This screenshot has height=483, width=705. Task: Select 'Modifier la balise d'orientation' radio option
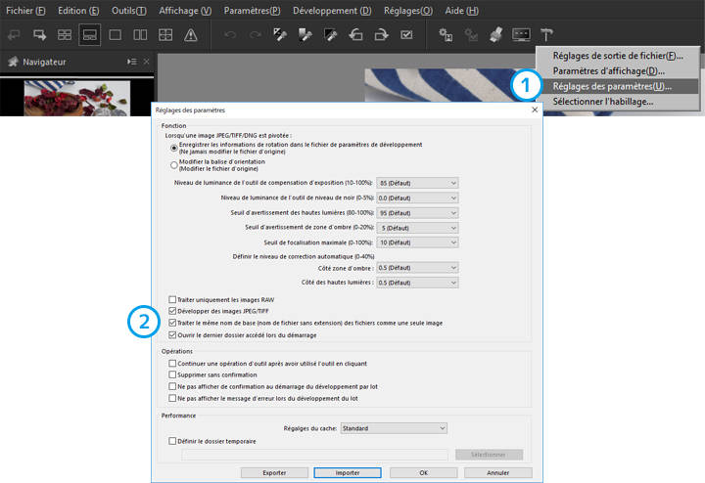[x=174, y=163]
